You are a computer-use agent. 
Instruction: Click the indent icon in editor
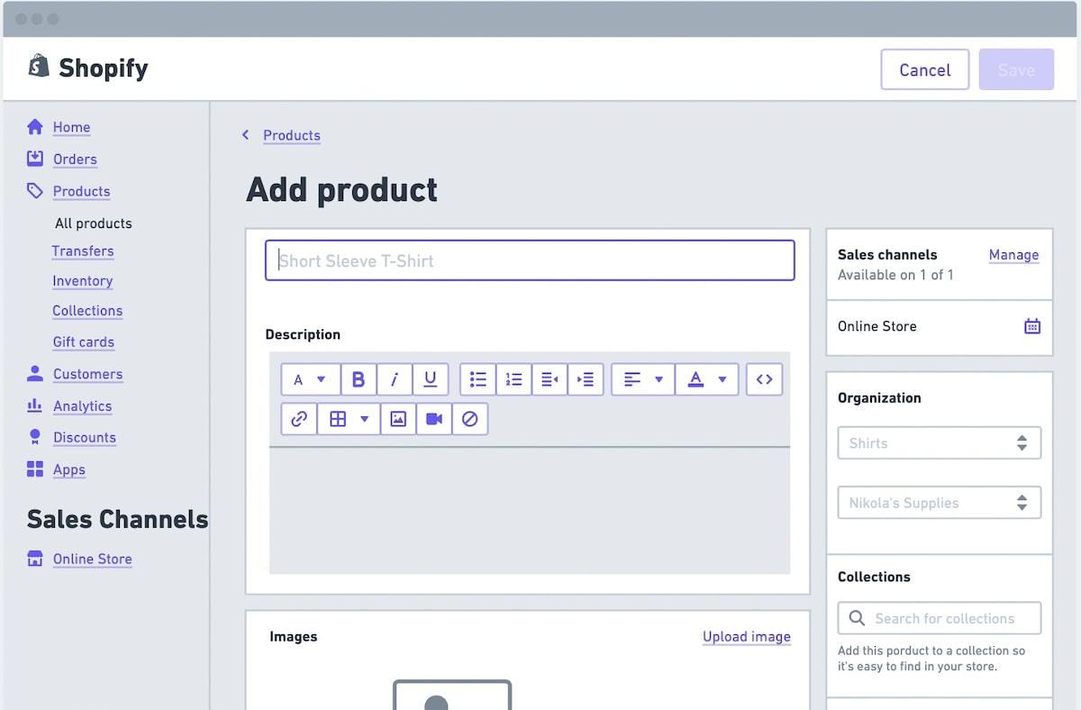coord(586,379)
